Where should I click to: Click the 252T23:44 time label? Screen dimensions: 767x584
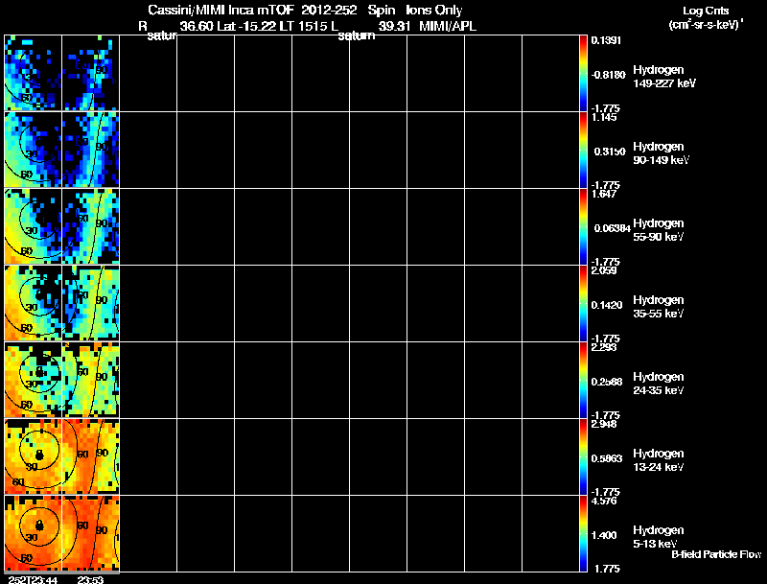[34, 579]
